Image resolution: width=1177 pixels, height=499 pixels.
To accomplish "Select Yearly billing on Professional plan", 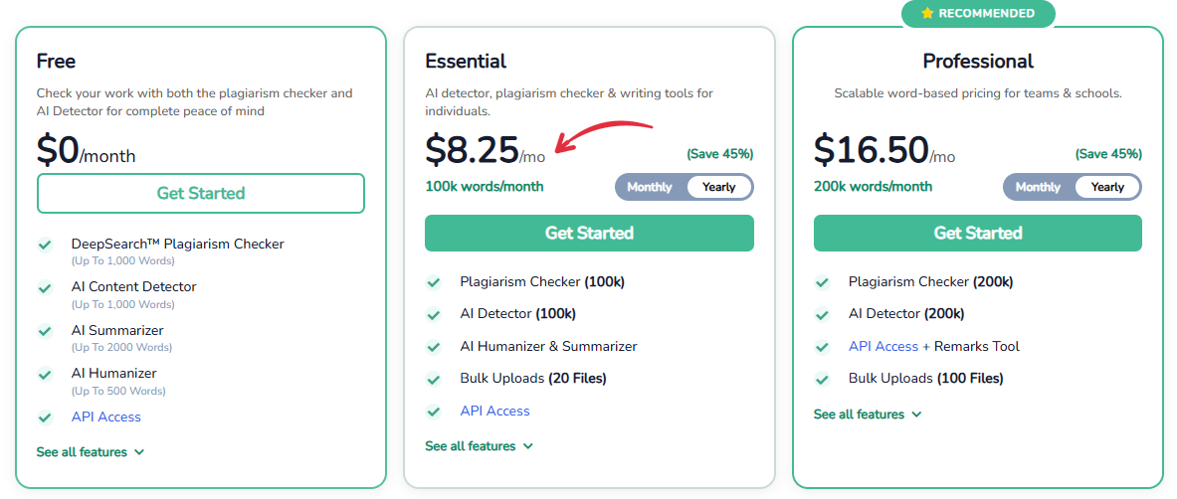I will [x=1107, y=187].
